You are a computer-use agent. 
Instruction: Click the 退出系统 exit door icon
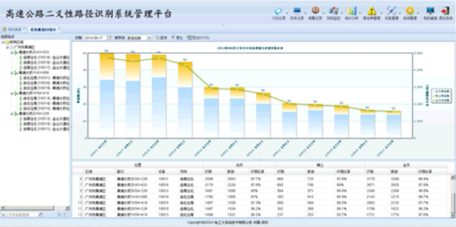[446, 13]
